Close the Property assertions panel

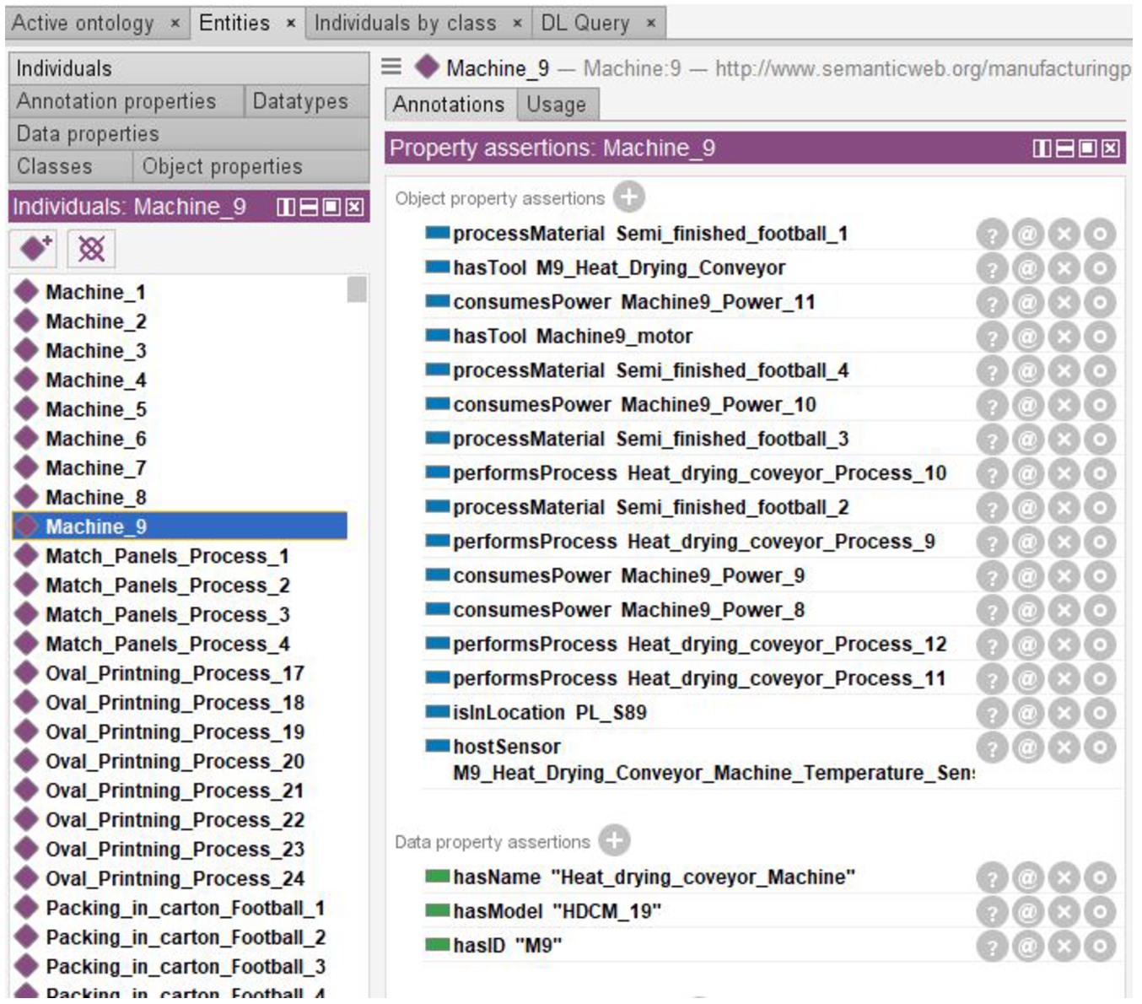point(1111,148)
